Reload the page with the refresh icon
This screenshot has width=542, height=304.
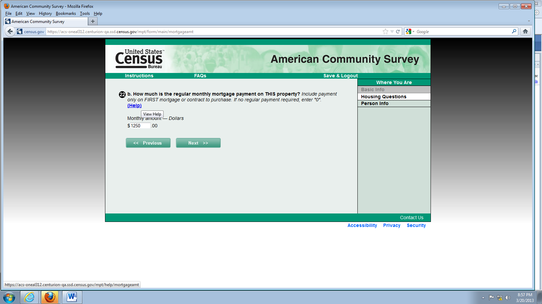click(398, 31)
